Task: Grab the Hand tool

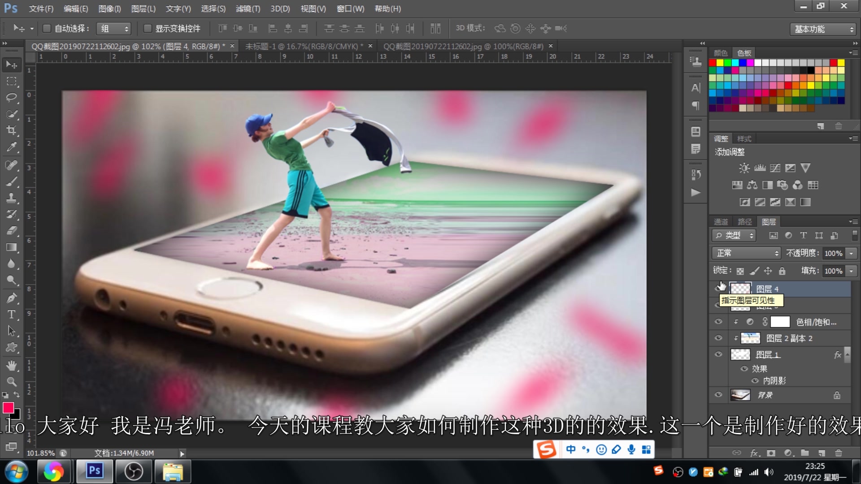Action: [11, 365]
